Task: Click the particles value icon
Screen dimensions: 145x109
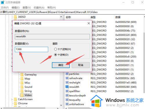Action: point(67,74)
